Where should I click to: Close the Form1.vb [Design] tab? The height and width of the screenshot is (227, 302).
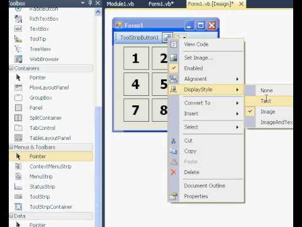point(241,4)
